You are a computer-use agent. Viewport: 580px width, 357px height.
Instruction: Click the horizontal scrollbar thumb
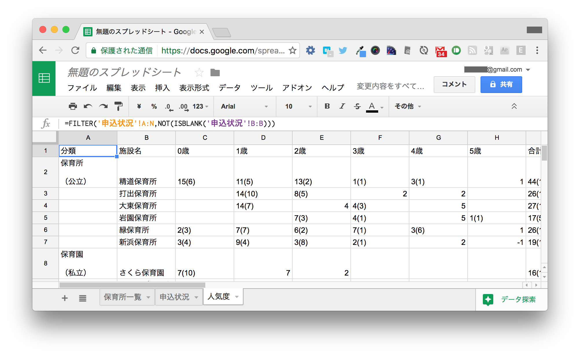click(132, 285)
